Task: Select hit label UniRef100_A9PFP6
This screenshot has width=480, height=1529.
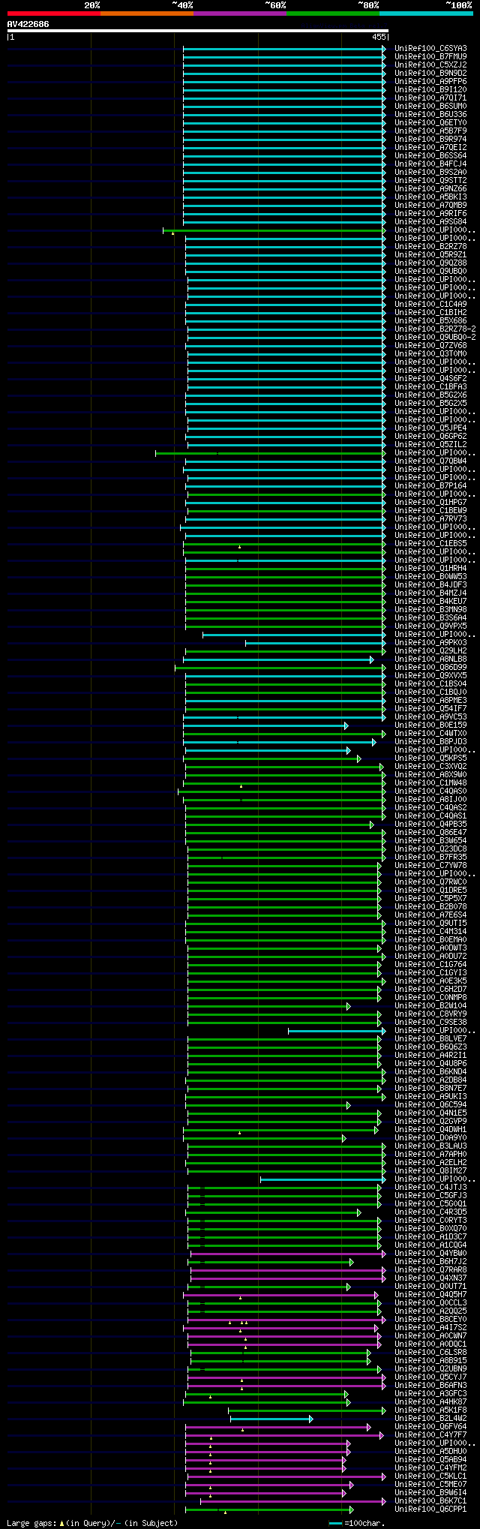Action: tap(430, 82)
